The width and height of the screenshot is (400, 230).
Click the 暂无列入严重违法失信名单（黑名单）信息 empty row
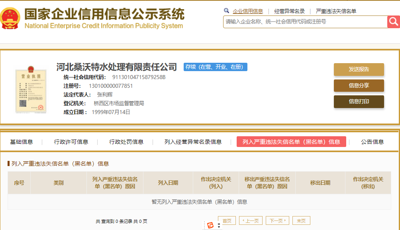(200, 202)
